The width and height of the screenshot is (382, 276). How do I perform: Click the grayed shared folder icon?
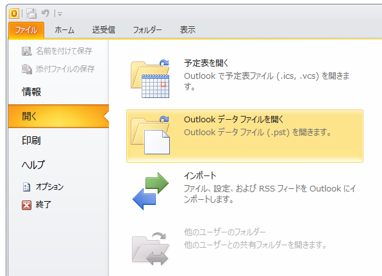151,248
